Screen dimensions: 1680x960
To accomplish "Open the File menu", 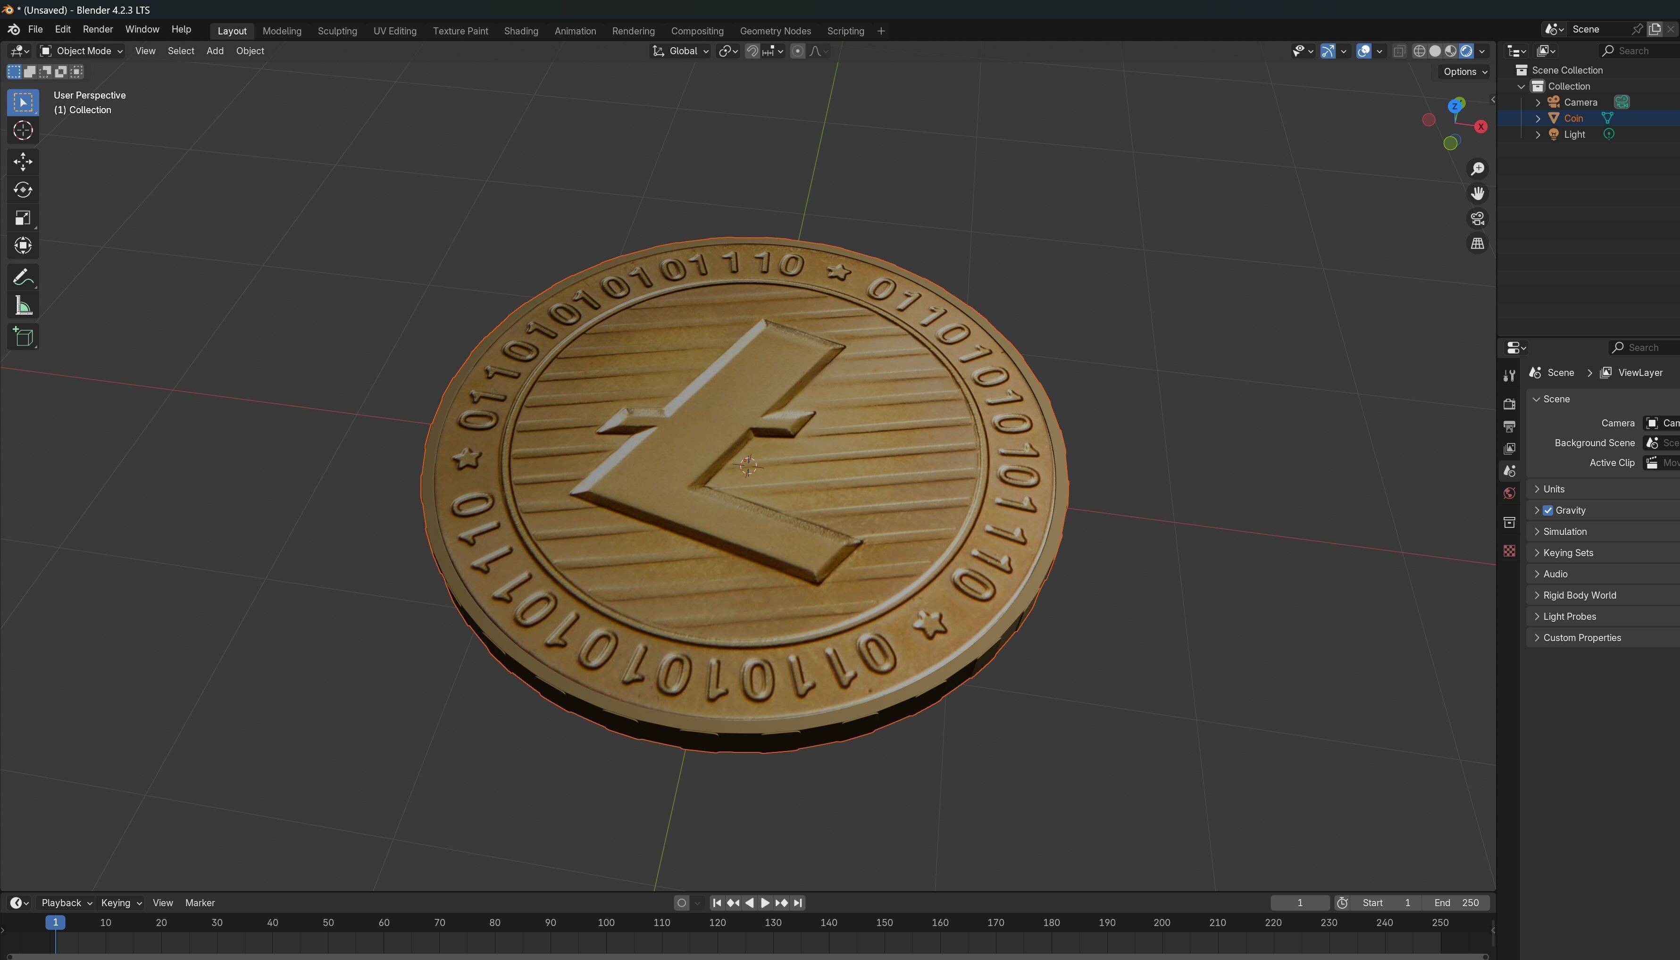I will 35,30.
